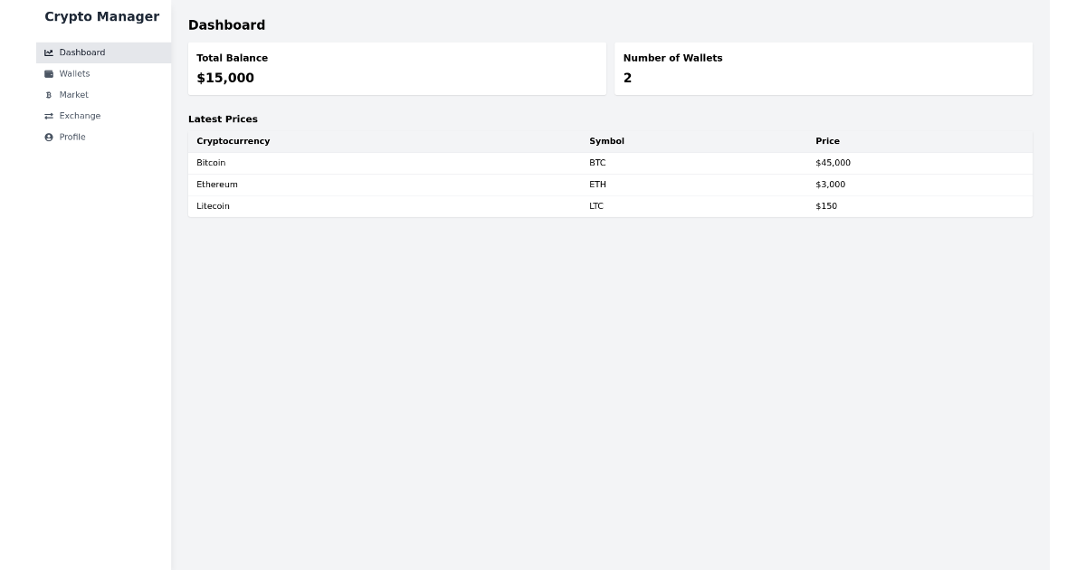
Task: Click the Number of Wallets card
Action: pos(823,68)
